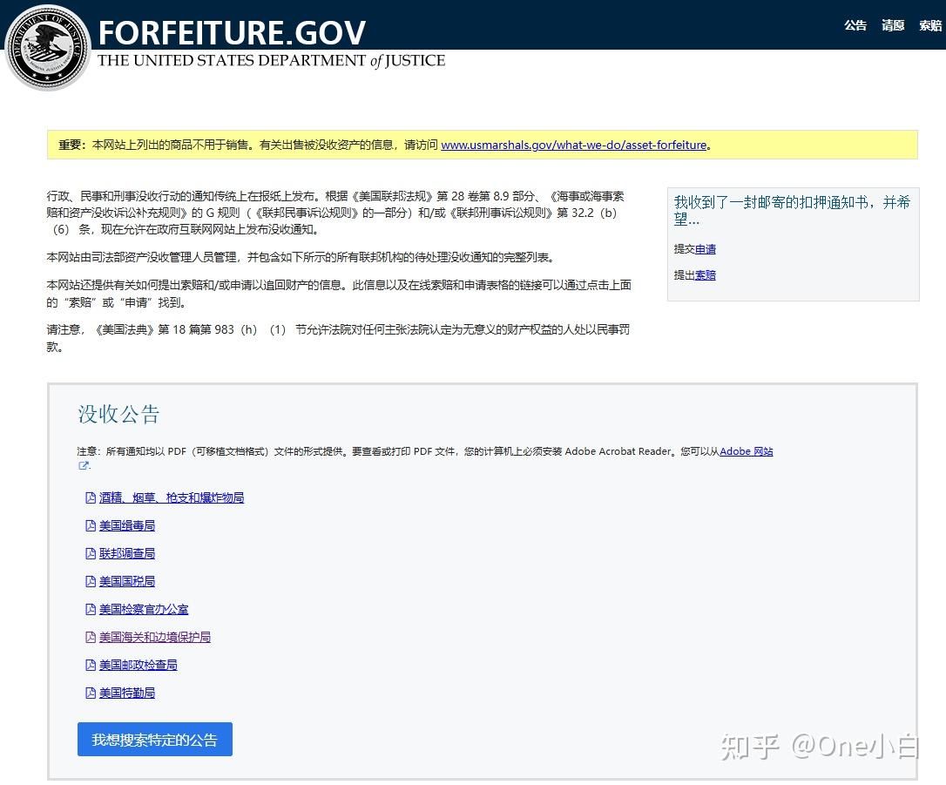Click the external-link icon after Adobe 网站
The height and width of the screenshot is (785, 946).
(83, 465)
